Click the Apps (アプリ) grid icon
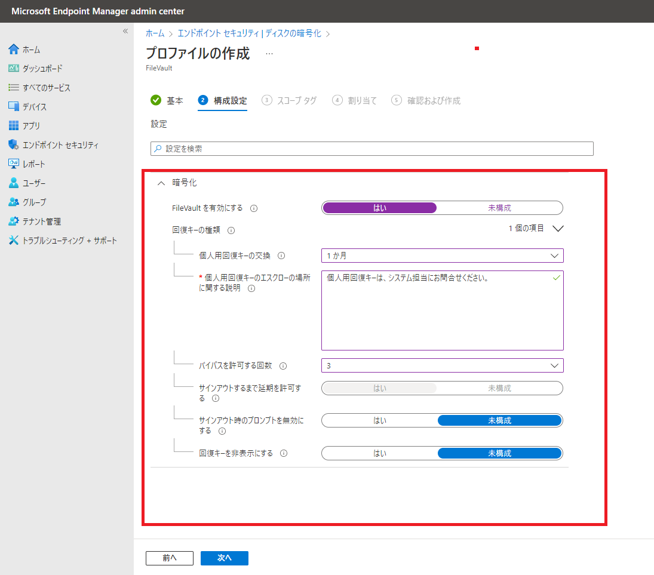The image size is (654, 575). point(13,125)
